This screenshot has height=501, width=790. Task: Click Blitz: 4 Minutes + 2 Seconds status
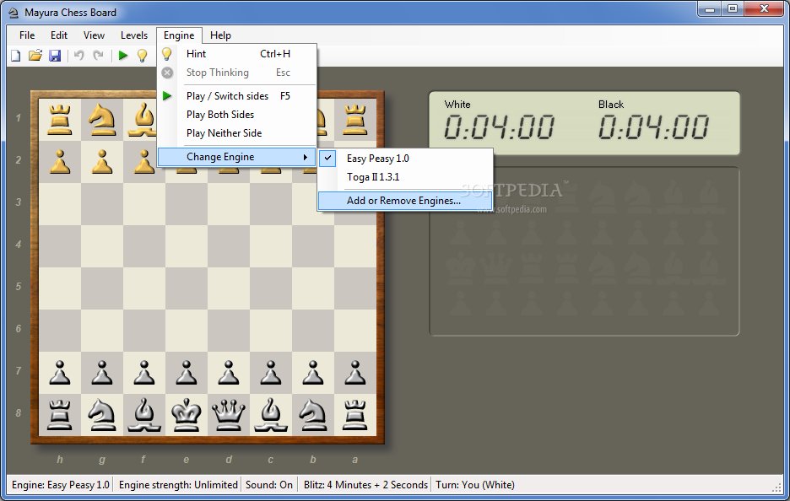pos(365,485)
